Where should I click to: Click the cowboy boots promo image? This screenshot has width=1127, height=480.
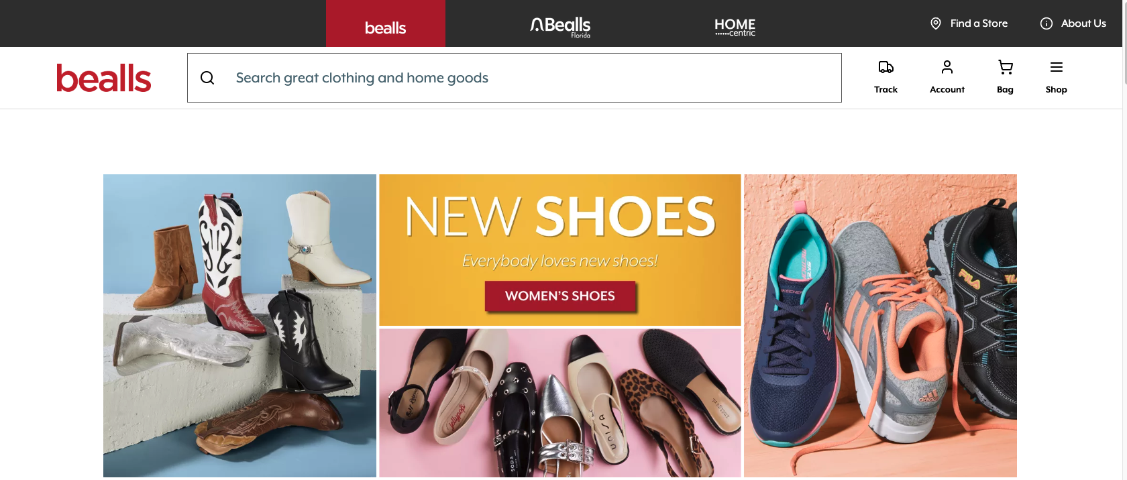(x=239, y=326)
